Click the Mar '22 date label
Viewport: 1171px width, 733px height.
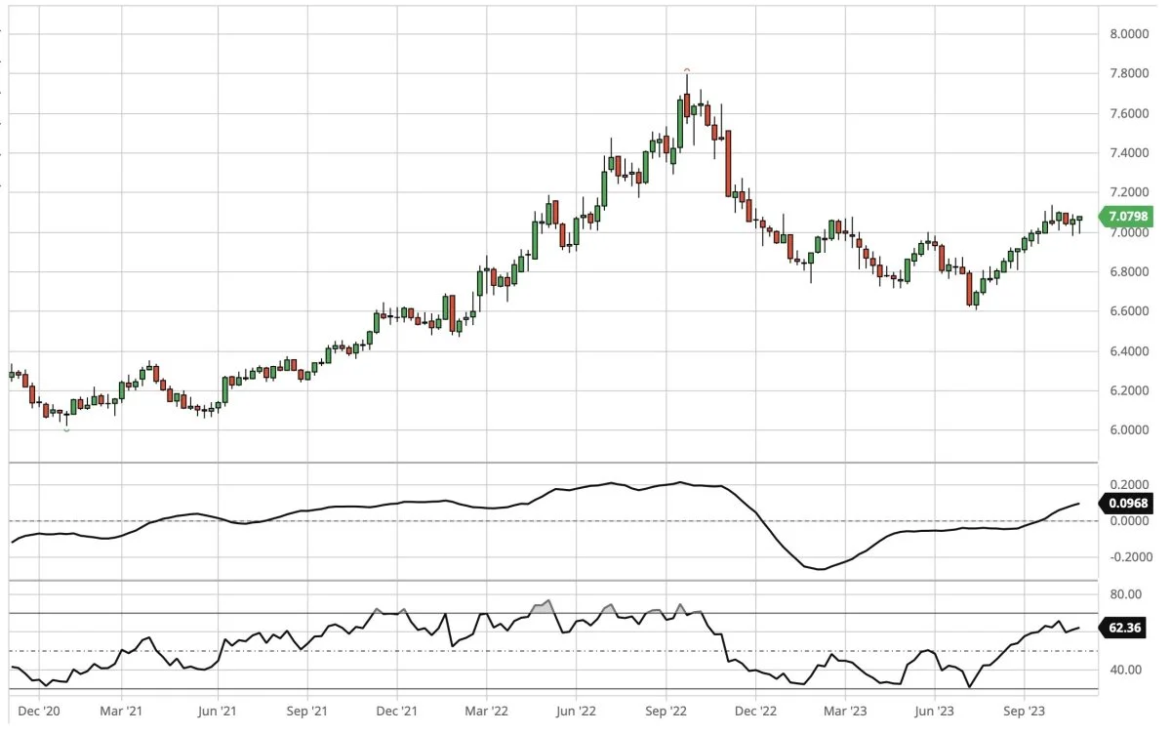[486, 713]
